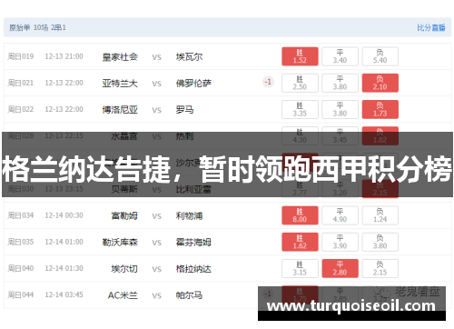Toggle 负 2.10 for 亚特兰大 vs 佛罗伦萨
The image size is (454, 329).
click(380, 83)
